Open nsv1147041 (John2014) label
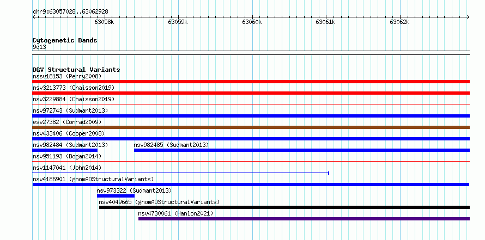Image resolution: width=485 pixels, height=240 pixels. coord(67,168)
